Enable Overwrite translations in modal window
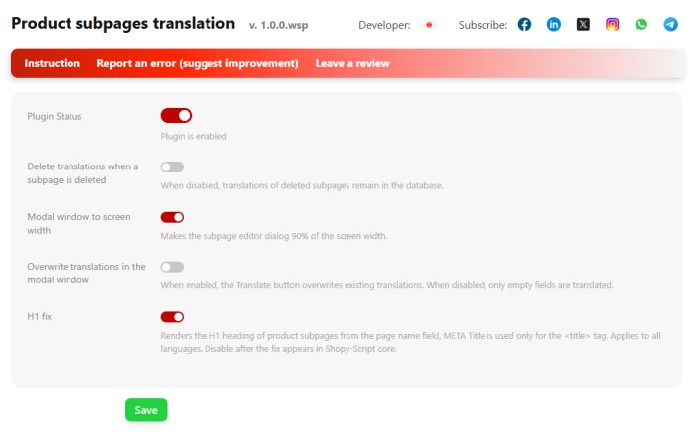The width and height of the screenshot is (695, 444). point(172,268)
